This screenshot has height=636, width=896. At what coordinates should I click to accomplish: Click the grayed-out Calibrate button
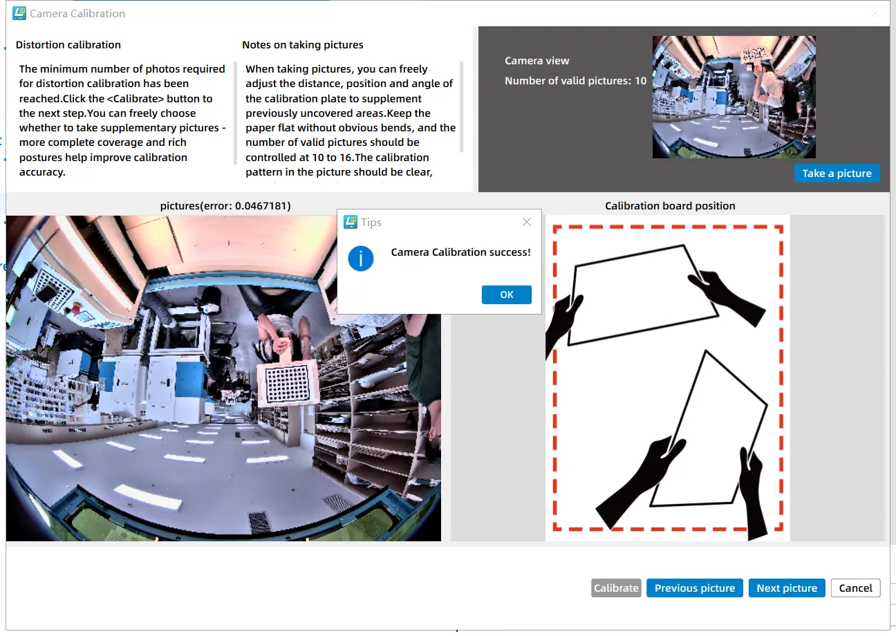click(616, 588)
